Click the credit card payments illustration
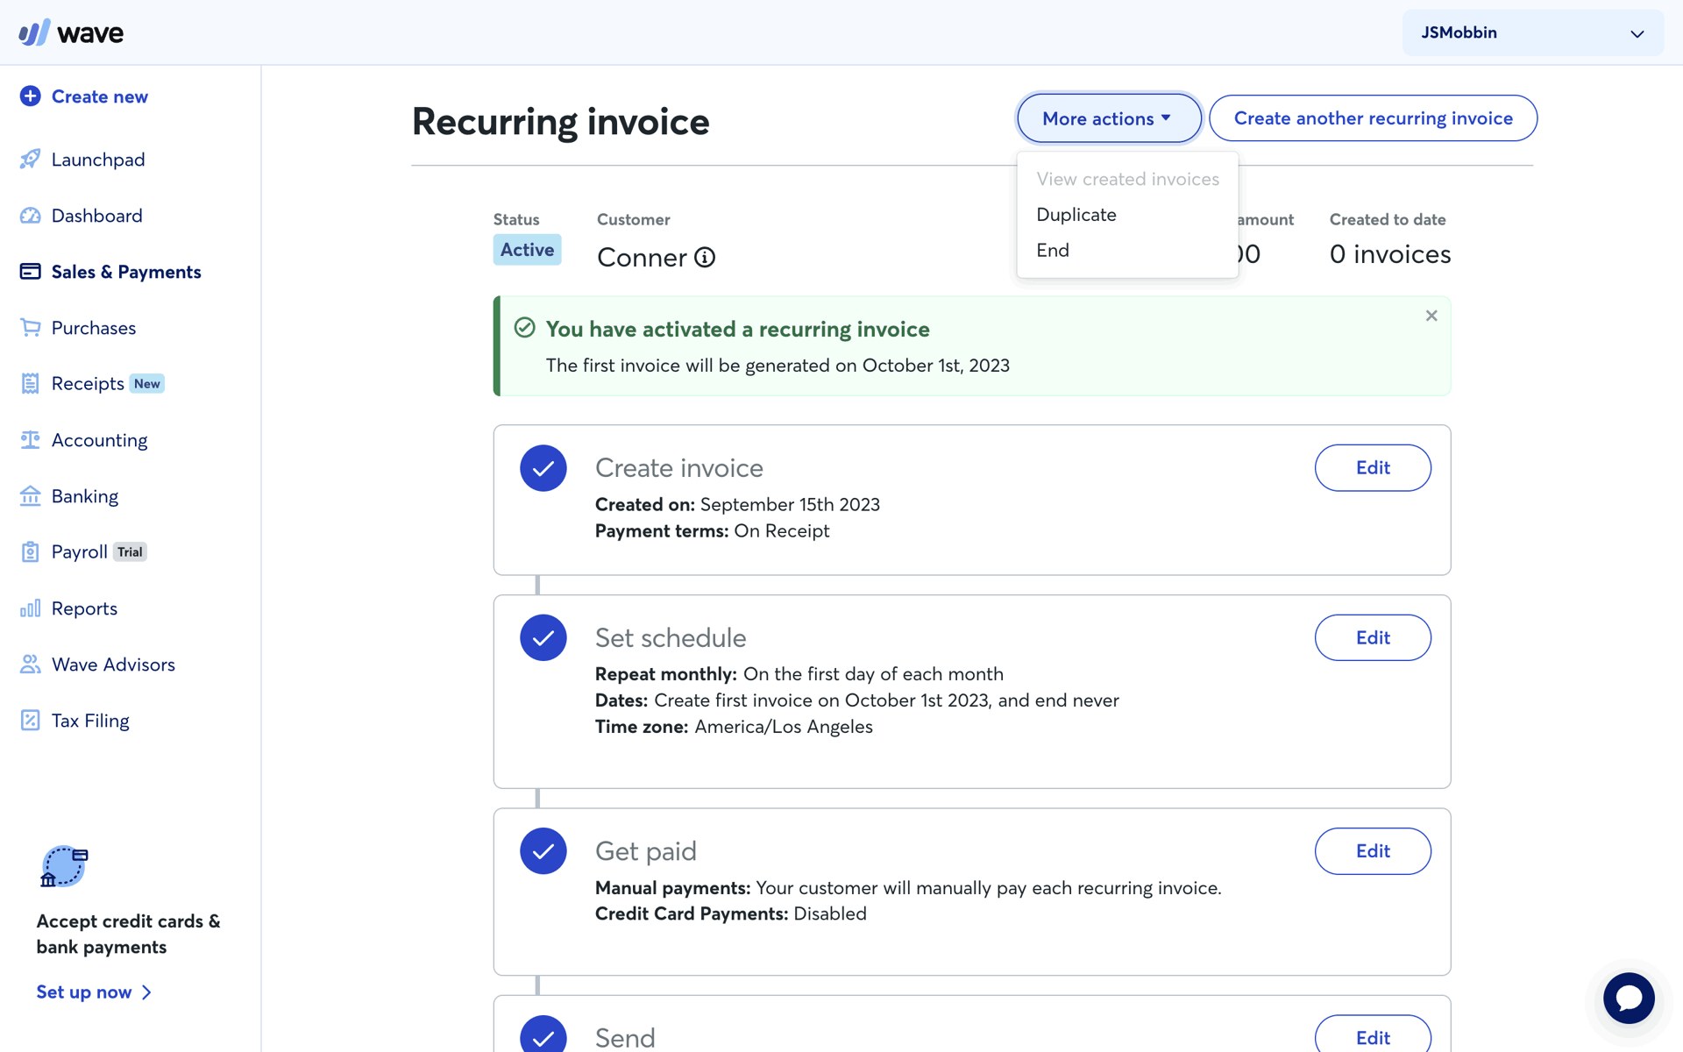This screenshot has width=1683, height=1052. (x=64, y=867)
